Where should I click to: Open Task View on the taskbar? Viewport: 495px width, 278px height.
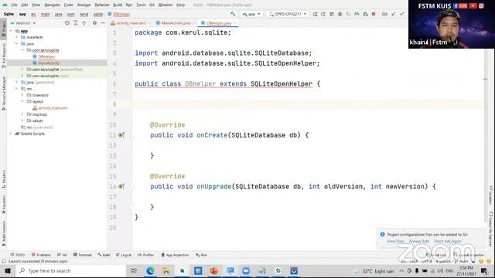[x=134, y=271]
